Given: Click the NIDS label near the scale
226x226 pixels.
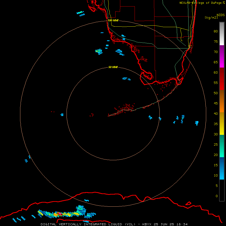Looking at the screenshot, I should coord(220,15).
